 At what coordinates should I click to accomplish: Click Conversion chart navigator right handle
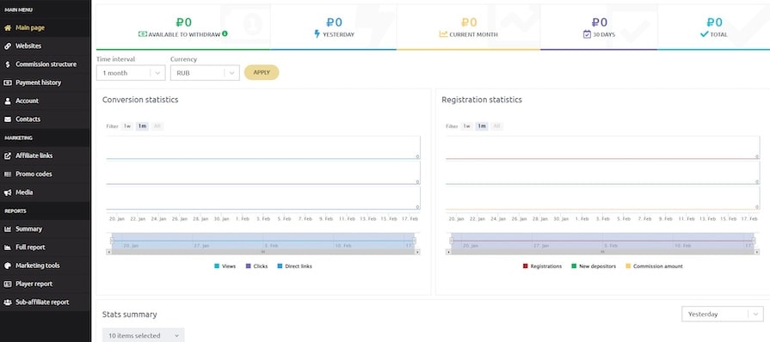click(414, 241)
